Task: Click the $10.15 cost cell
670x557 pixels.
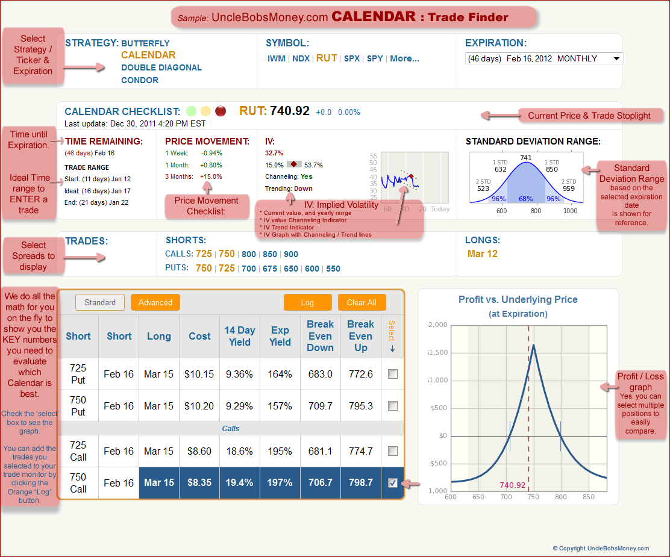Action: coord(199,374)
